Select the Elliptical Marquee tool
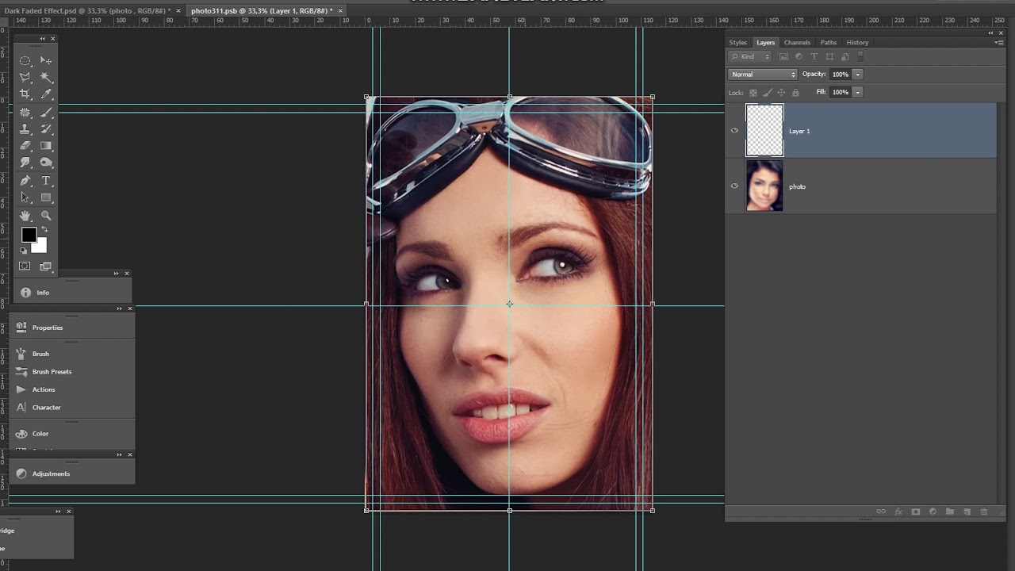This screenshot has width=1015, height=571. (25, 61)
